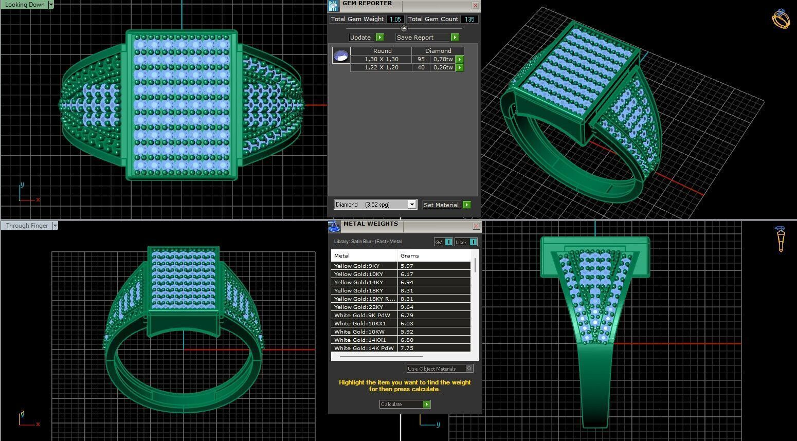Click the Total Gem Weight value 1,05
The width and height of the screenshot is (797, 441).
click(395, 19)
